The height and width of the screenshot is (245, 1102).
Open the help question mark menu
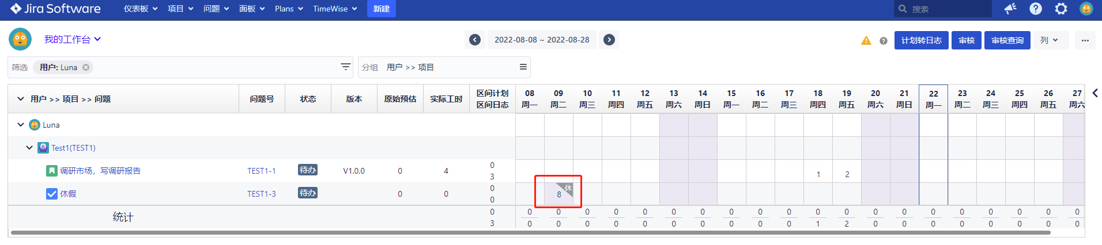[1036, 9]
